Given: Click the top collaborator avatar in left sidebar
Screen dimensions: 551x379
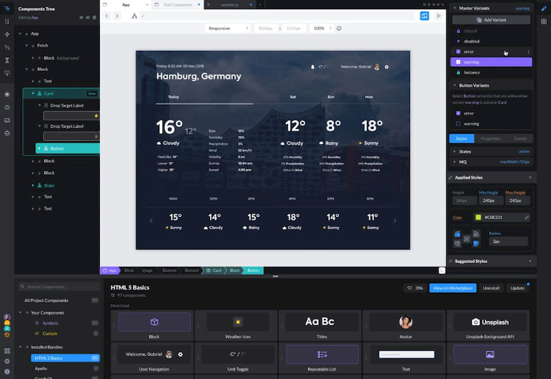Looking at the screenshot, I should point(7,317).
